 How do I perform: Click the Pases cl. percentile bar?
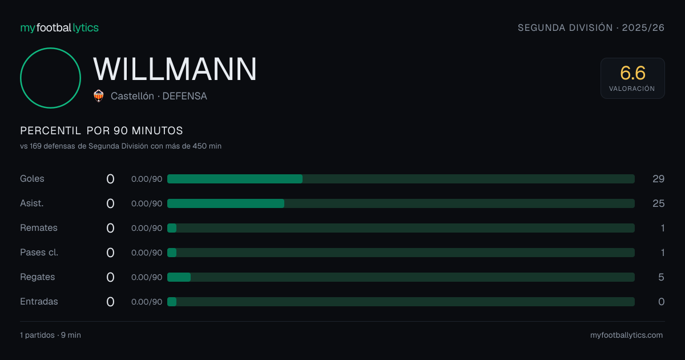(x=401, y=253)
